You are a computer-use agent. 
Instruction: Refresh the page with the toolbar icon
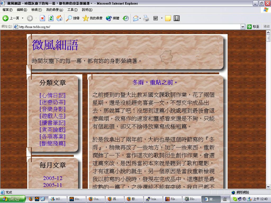click(51, 18)
